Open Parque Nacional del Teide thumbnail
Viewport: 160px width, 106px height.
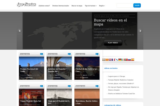point(31,68)
